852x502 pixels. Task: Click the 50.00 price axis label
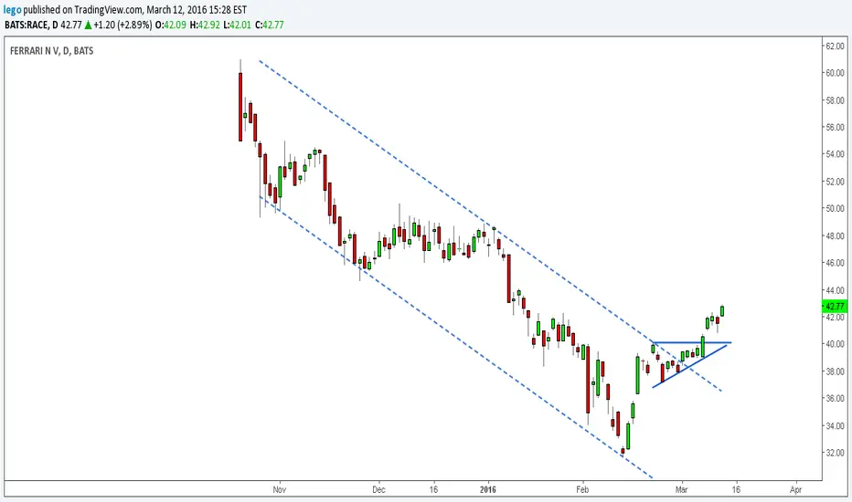coord(835,208)
